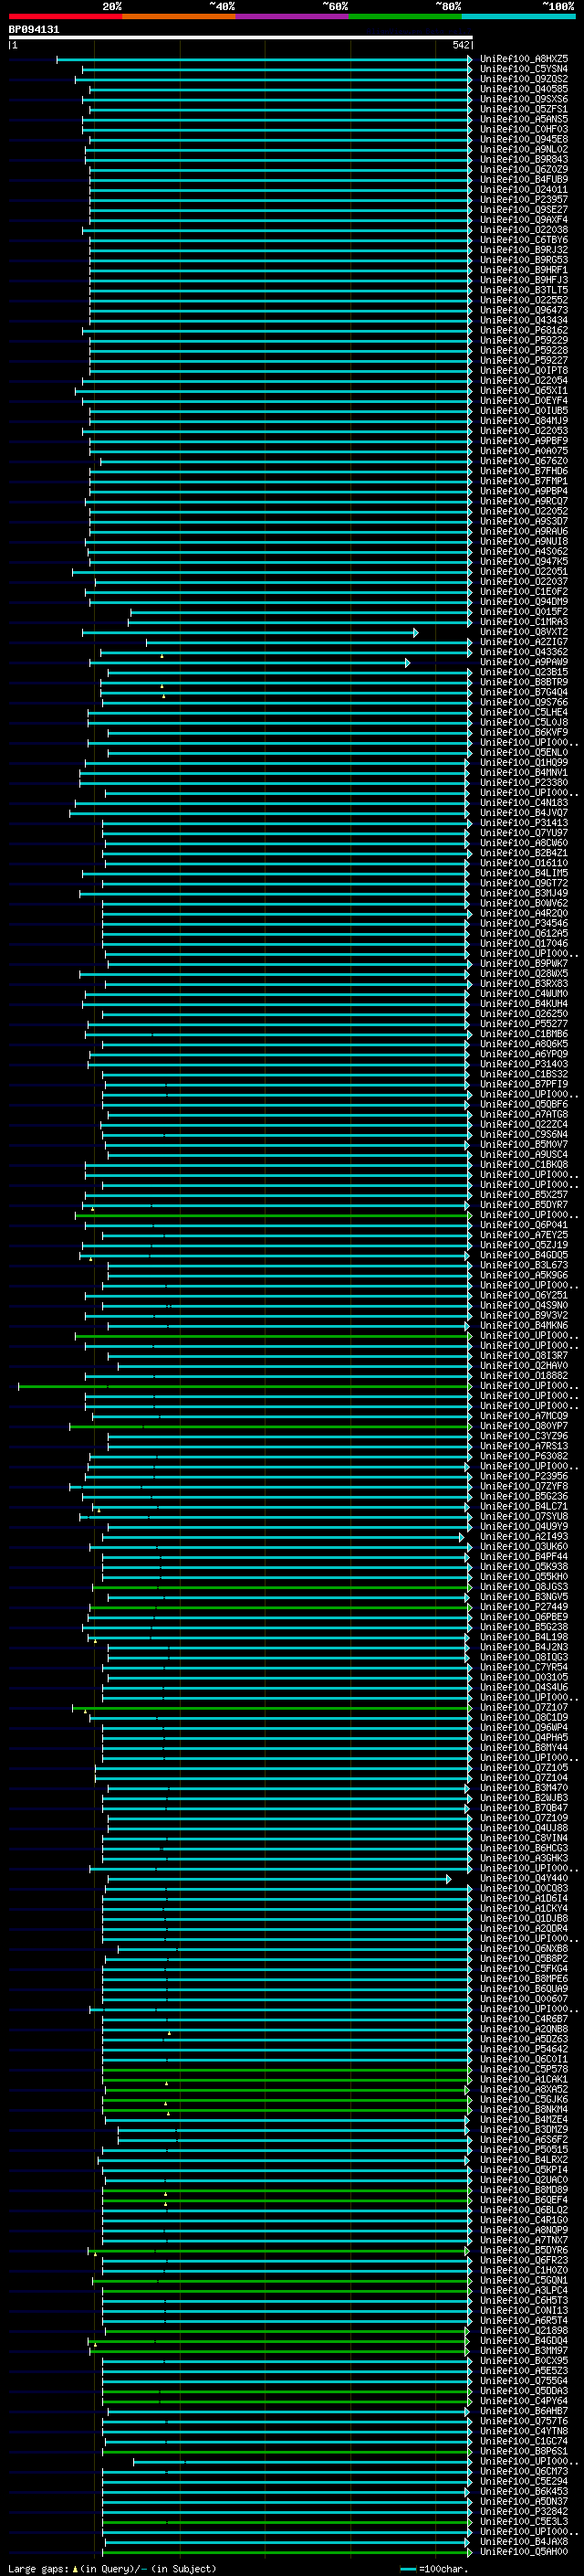This screenshot has width=584, height=2576.
Task: Select hit label UniRef100_Q4Y440
Action: (x=524, y=1878)
